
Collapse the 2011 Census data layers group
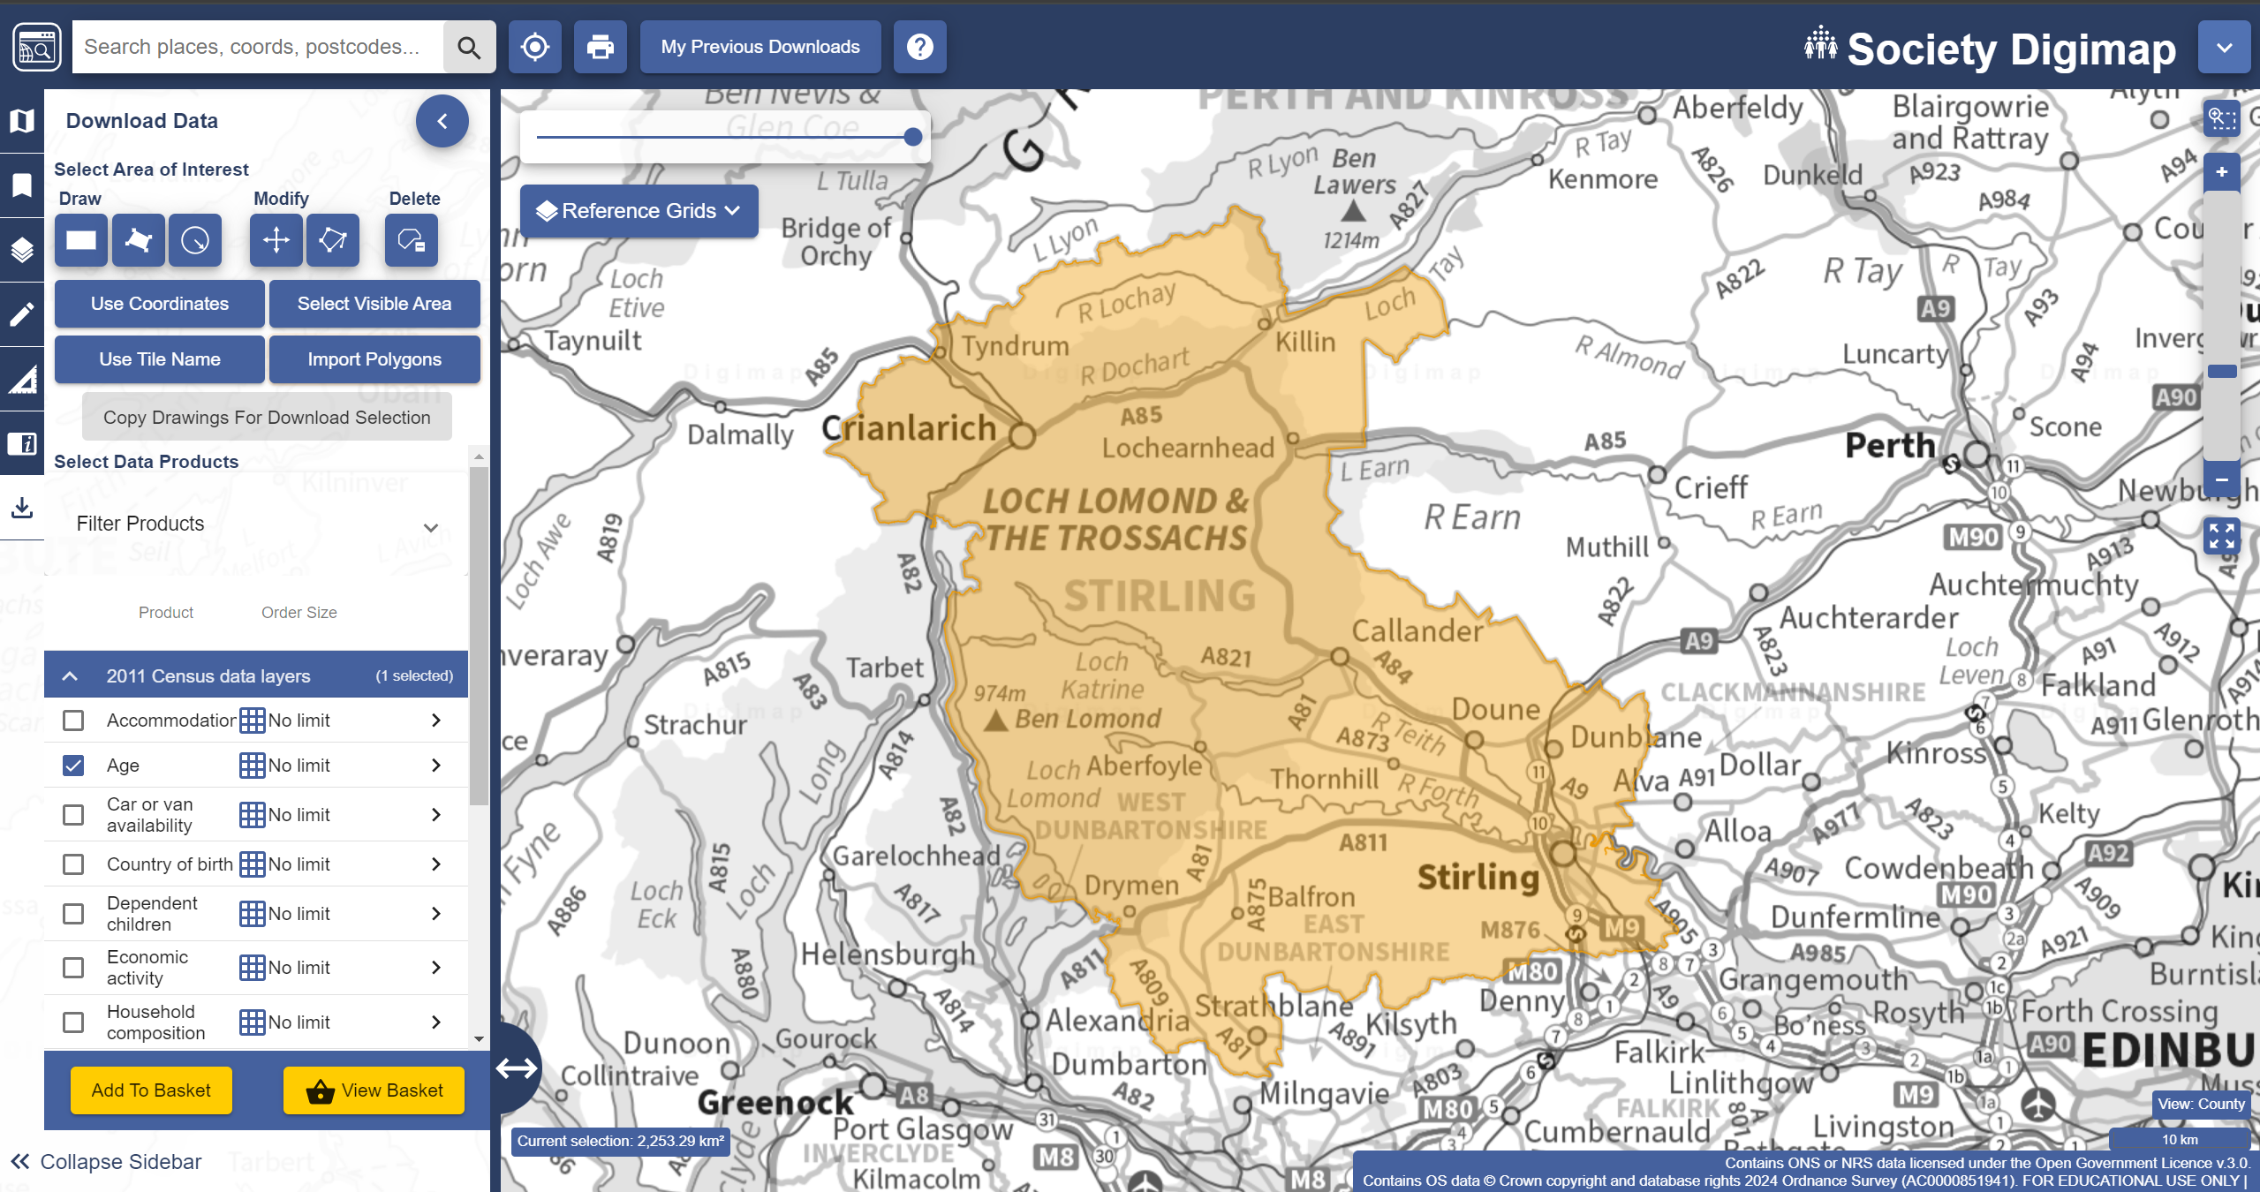click(256, 676)
